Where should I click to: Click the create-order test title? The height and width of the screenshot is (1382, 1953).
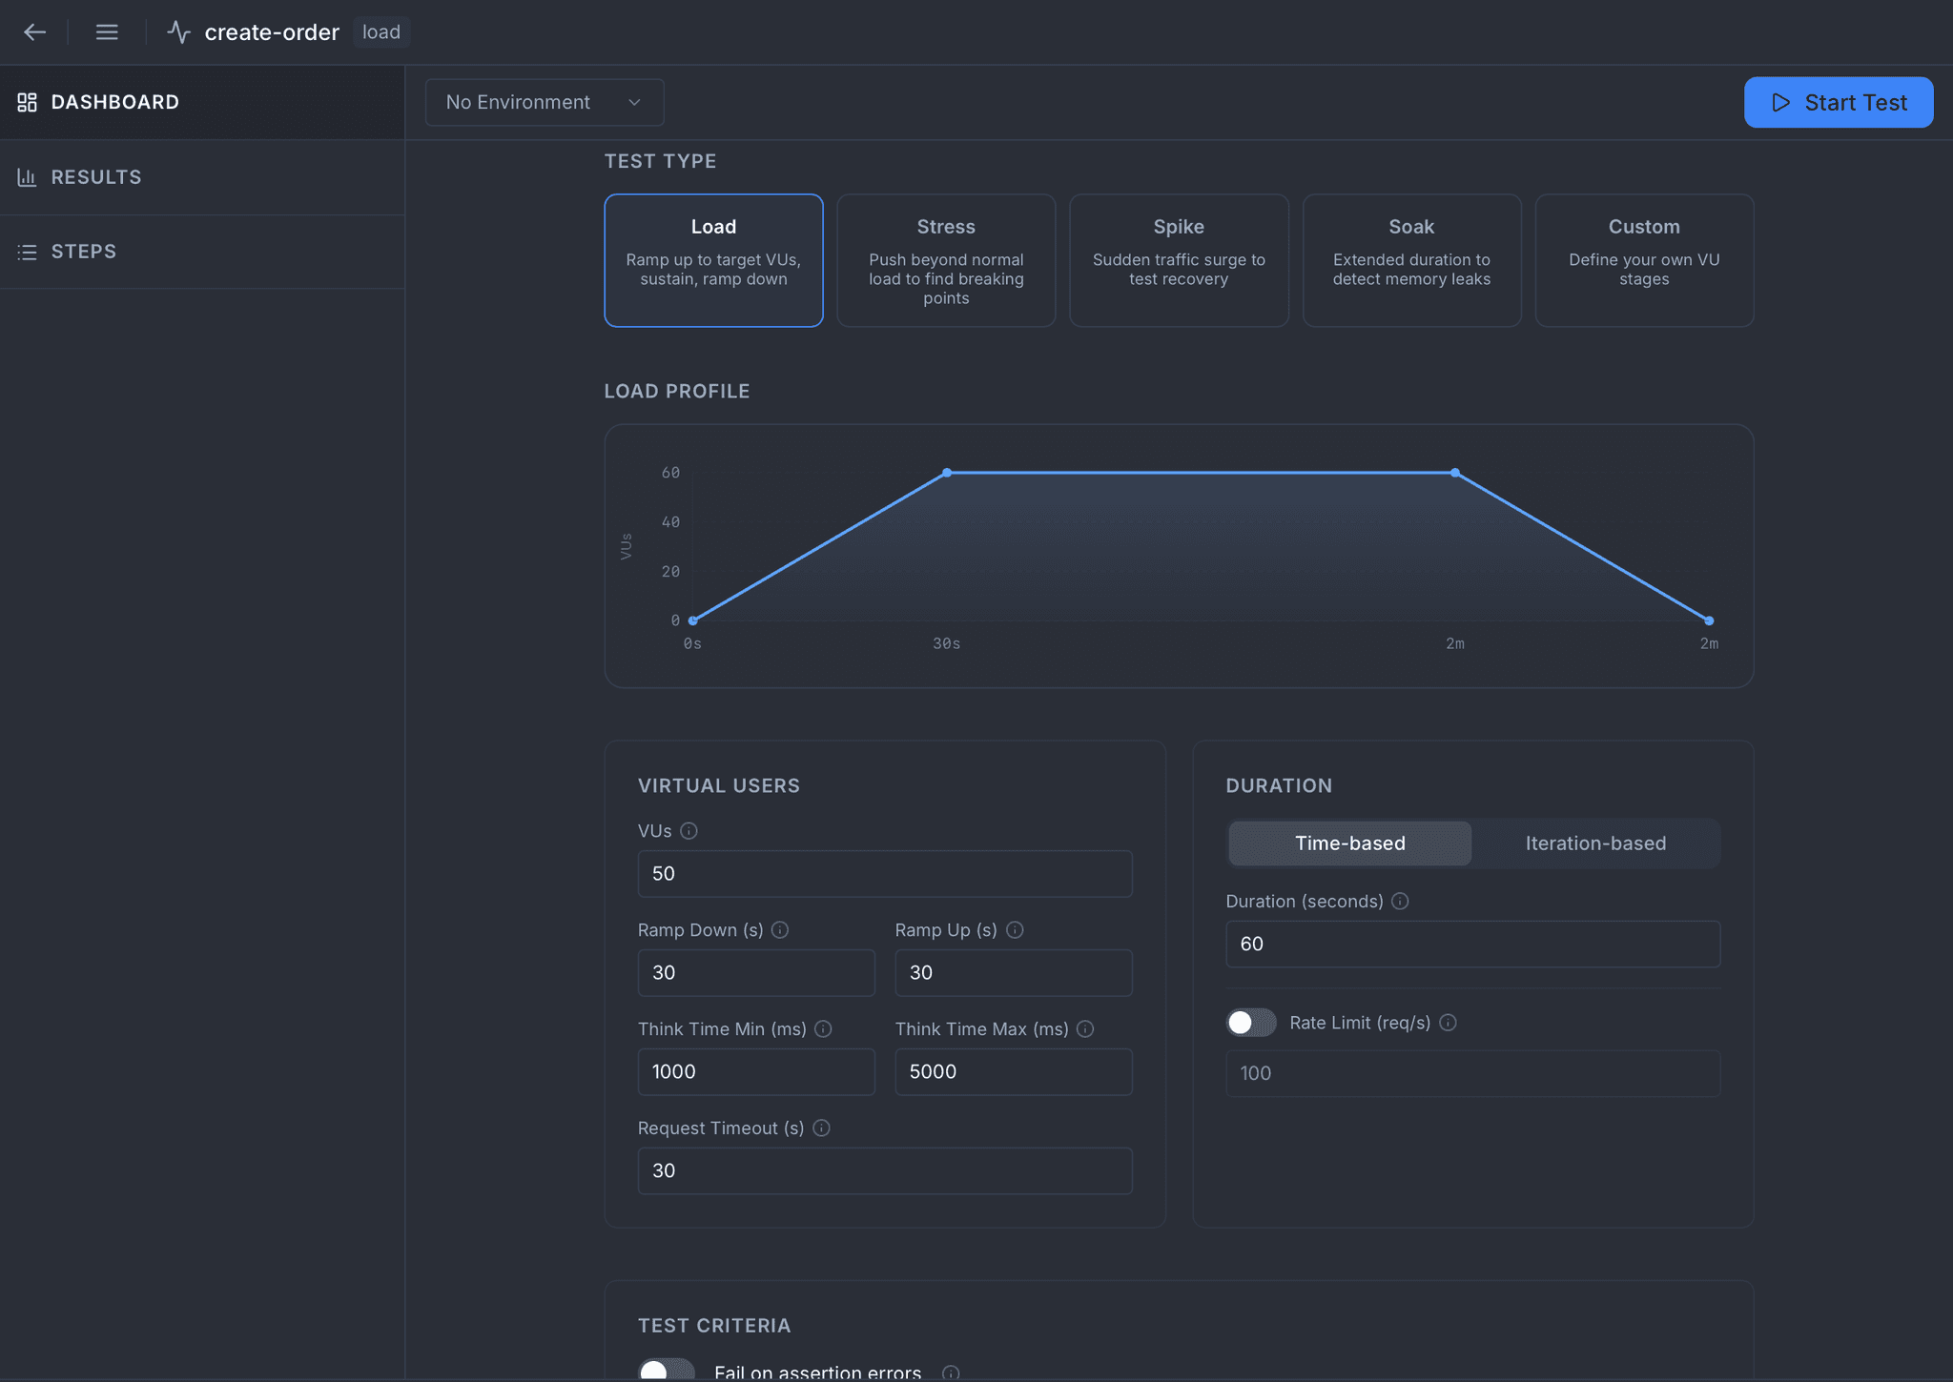tap(272, 32)
